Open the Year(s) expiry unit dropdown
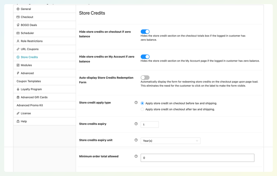Image resolution: width=277 pixels, height=176 pixels. coord(170,141)
